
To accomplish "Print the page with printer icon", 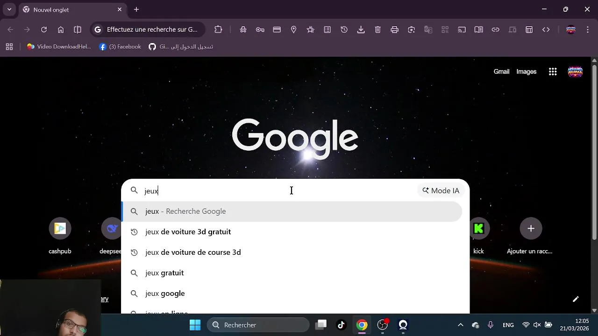I will pos(395,29).
